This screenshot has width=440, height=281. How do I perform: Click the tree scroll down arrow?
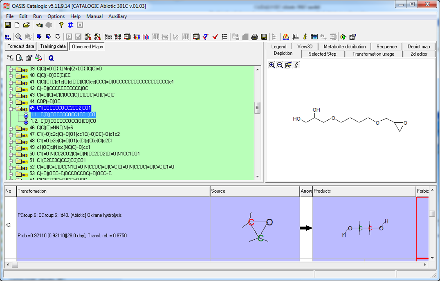click(x=257, y=177)
